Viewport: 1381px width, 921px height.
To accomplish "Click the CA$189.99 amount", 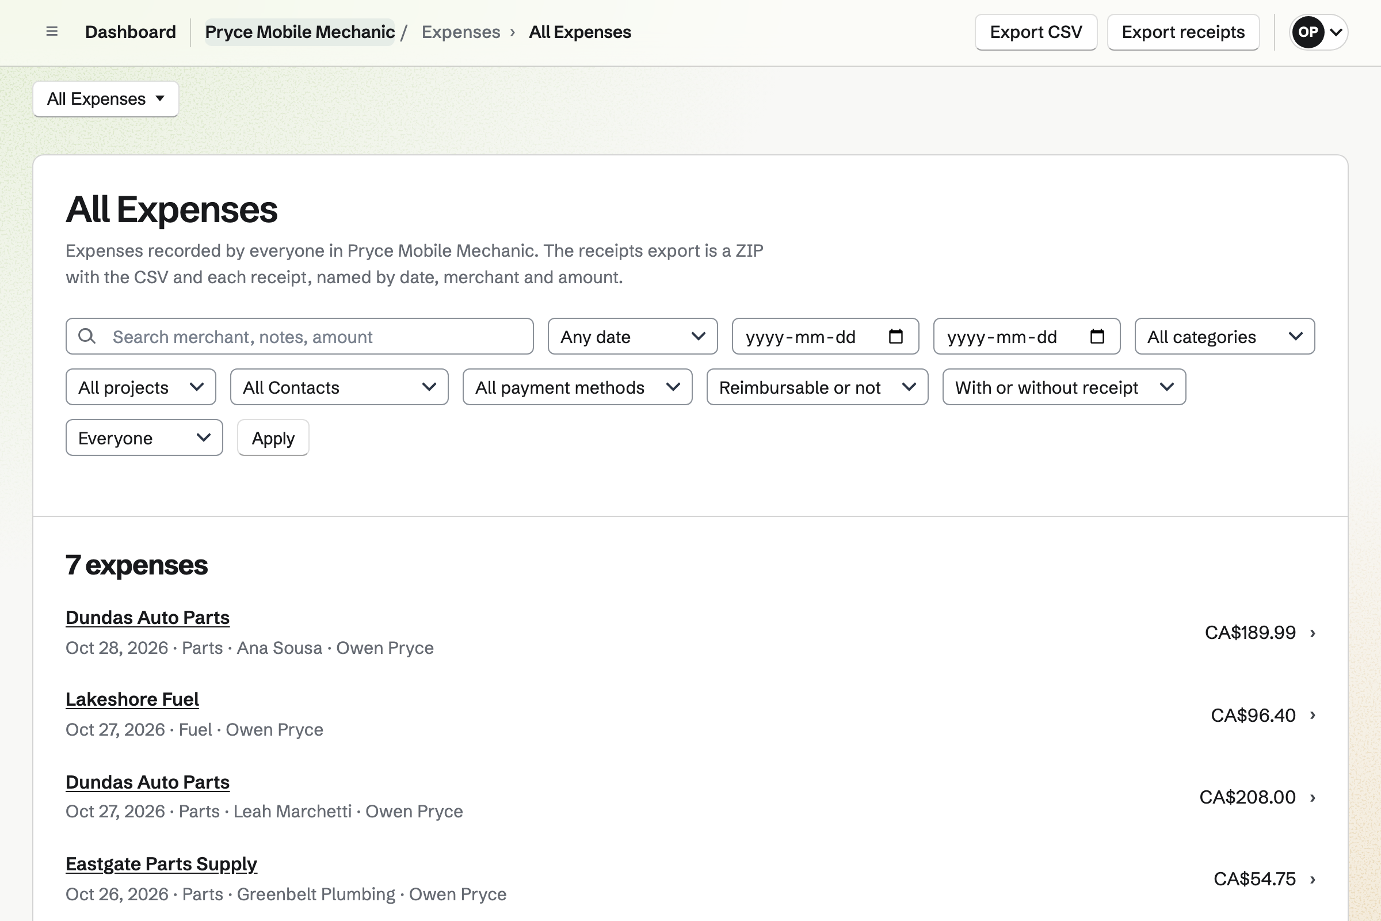I will coord(1250,633).
